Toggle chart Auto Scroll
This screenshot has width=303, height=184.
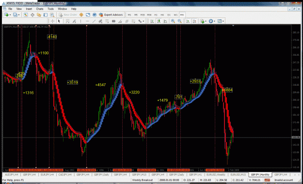click(188, 21)
